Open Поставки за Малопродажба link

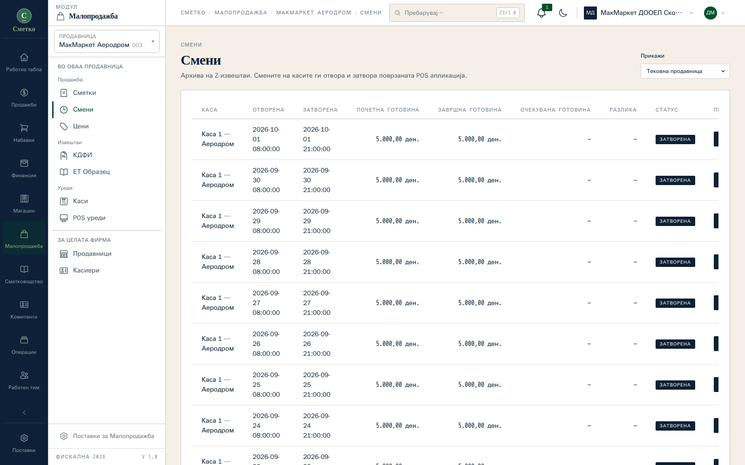coord(107,436)
